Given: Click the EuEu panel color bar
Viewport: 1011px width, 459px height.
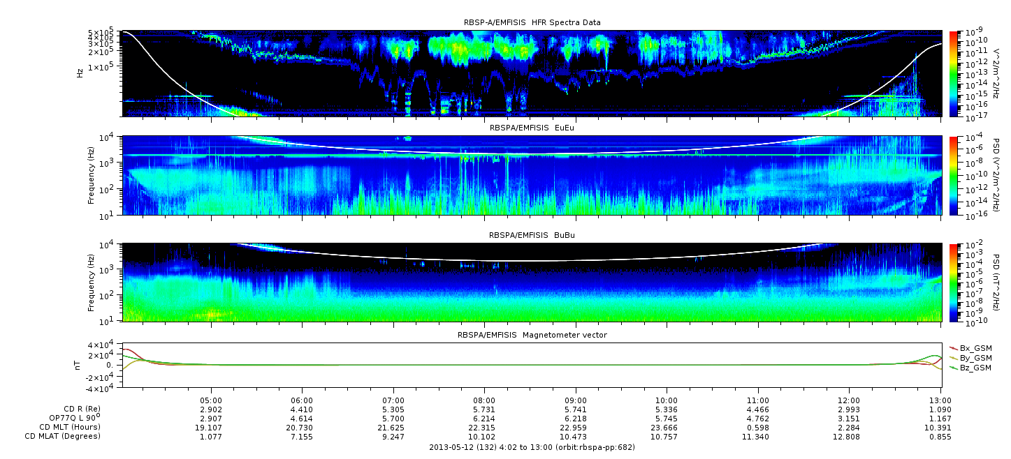Looking at the screenshot, I should (954, 175).
